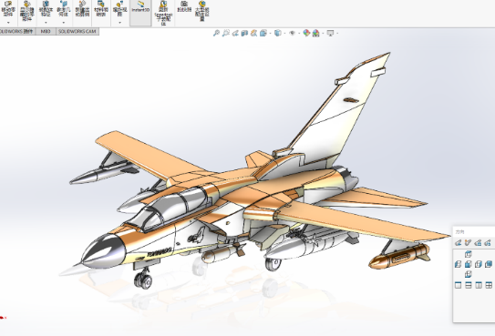
Task: Click New View icon in Orientation panel
Action: [468, 242]
